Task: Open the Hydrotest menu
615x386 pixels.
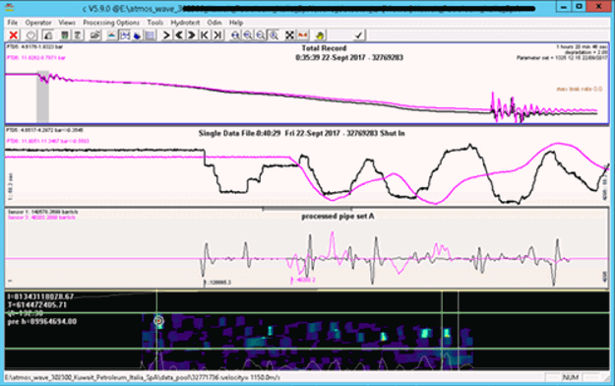Action: (x=185, y=23)
